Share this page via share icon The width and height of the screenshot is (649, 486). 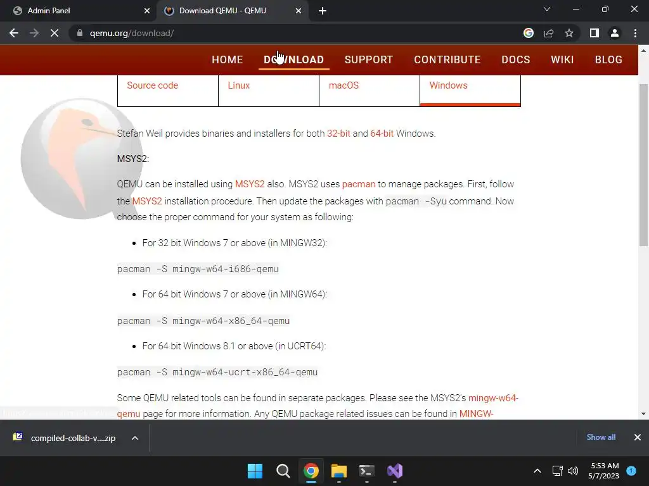coord(549,33)
